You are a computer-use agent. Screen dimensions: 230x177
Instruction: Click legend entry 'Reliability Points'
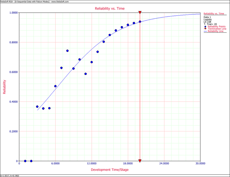pyautogui.click(x=216, y=26)
